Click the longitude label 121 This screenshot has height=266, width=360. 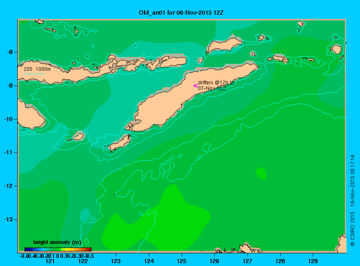[50, 261]
